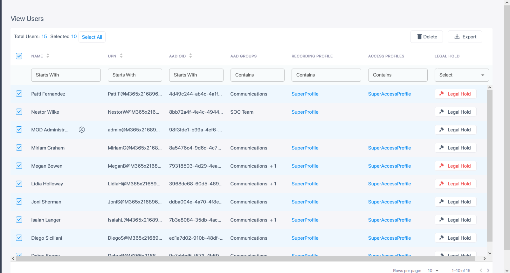Uncheck Megan Bowen row checkbox
This screenshot has width=510, height=273.
pos(19,166)
